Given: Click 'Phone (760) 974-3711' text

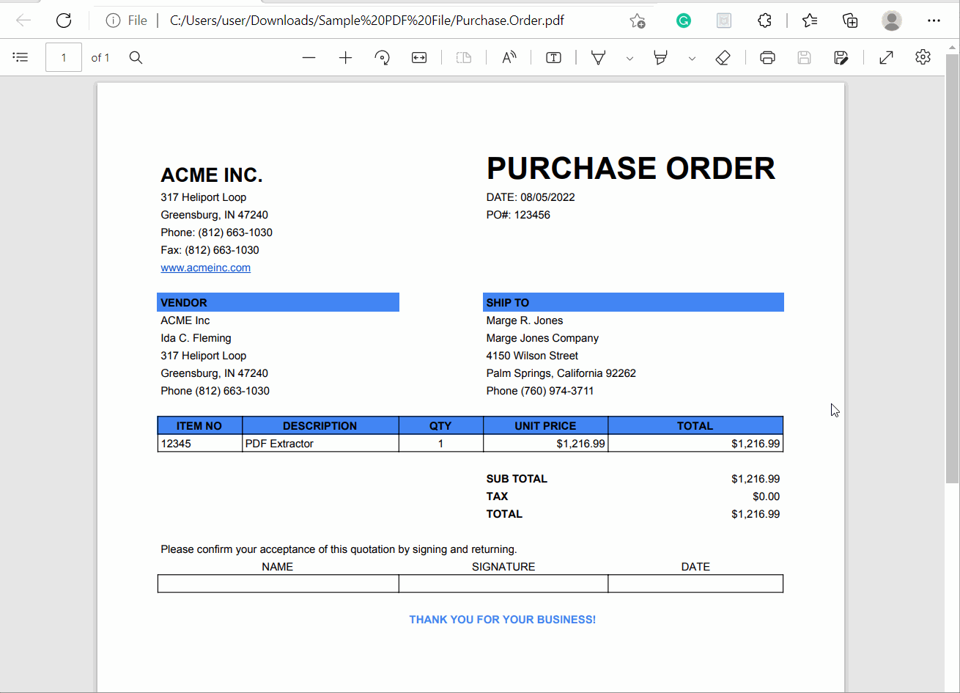Looking at the screenshot, I should pos(540,391).
